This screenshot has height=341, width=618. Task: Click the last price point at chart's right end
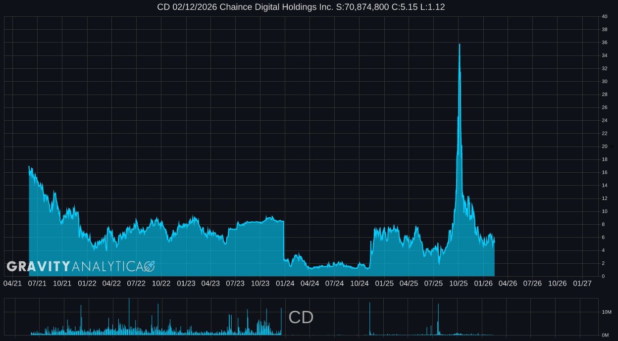pos(494,242)
